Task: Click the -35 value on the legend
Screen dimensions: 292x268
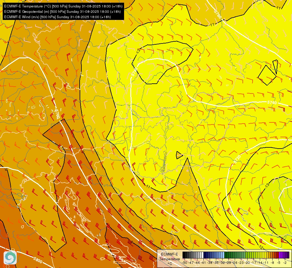Action: tap(216, 263)
